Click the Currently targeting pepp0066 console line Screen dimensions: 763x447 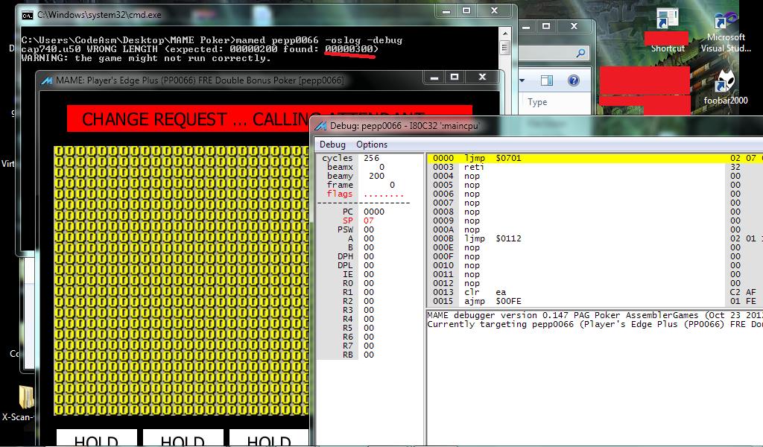point(595,324)
